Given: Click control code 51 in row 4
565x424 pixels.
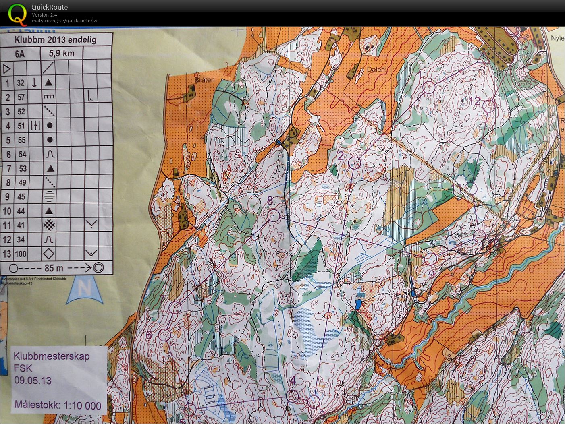Looking at the screenshot, I should [x=21, y=126].
